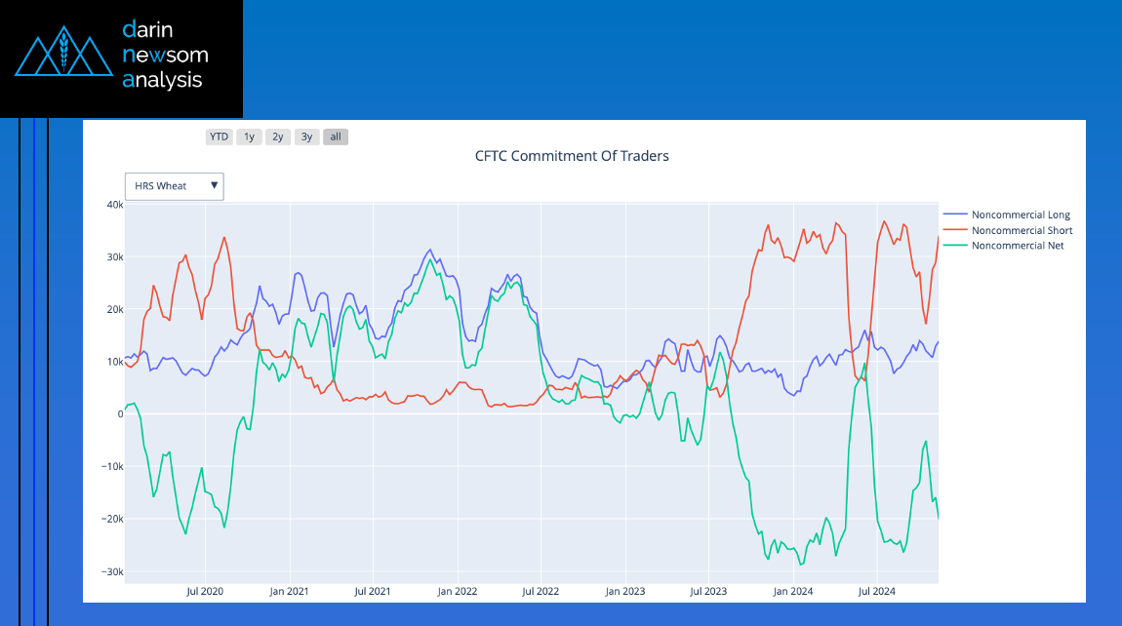Viewport: 1122px width, 626px height.
Task: Show the full range with all
Action: click(x=336, y=137)
